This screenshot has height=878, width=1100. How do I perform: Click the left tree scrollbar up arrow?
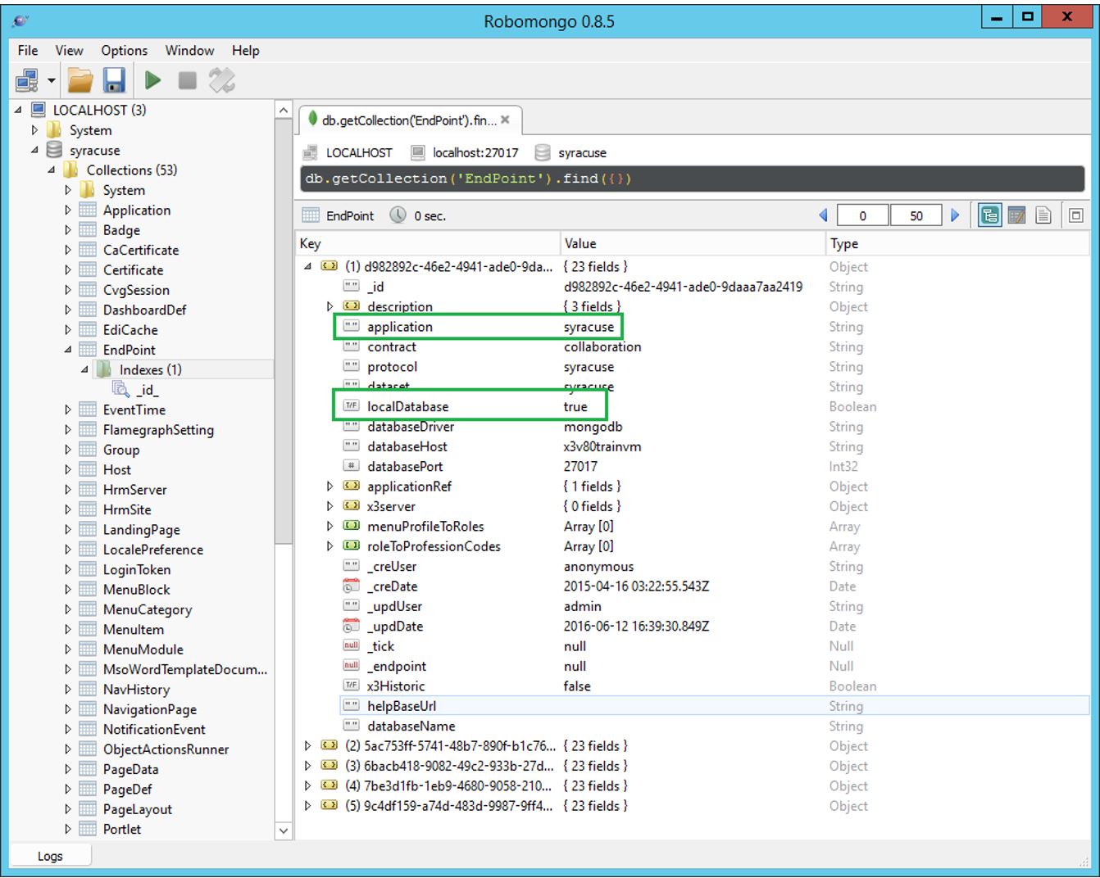284,110
